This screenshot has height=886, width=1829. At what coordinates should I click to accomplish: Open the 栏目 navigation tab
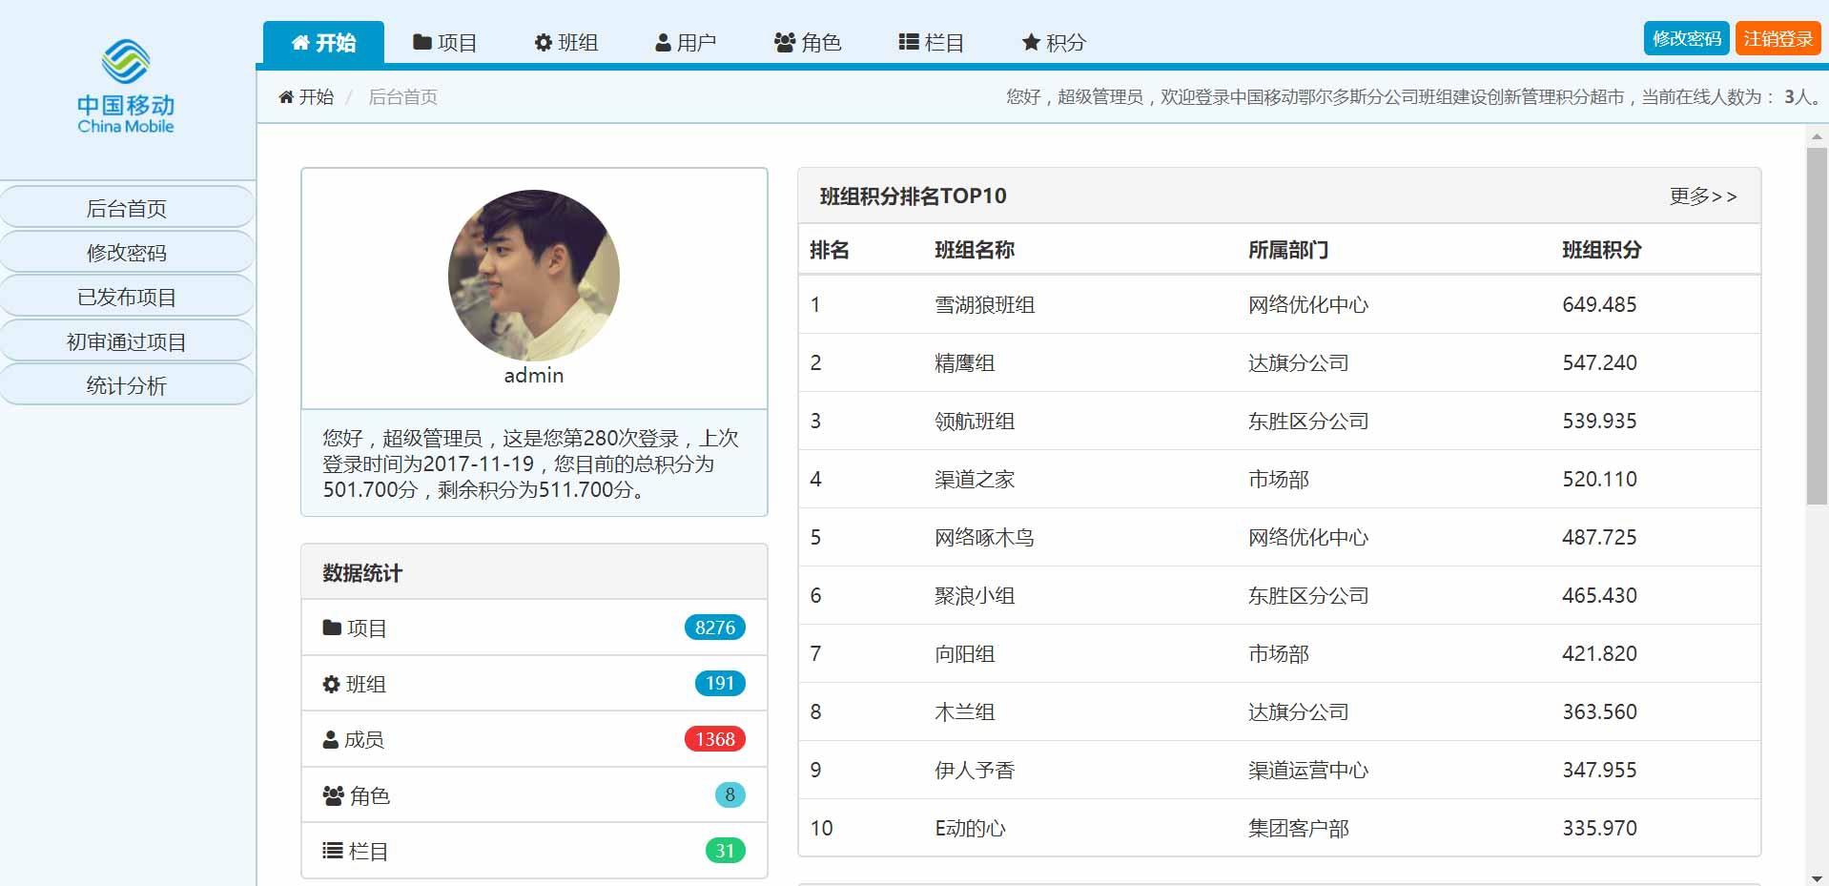pos(931,43)
